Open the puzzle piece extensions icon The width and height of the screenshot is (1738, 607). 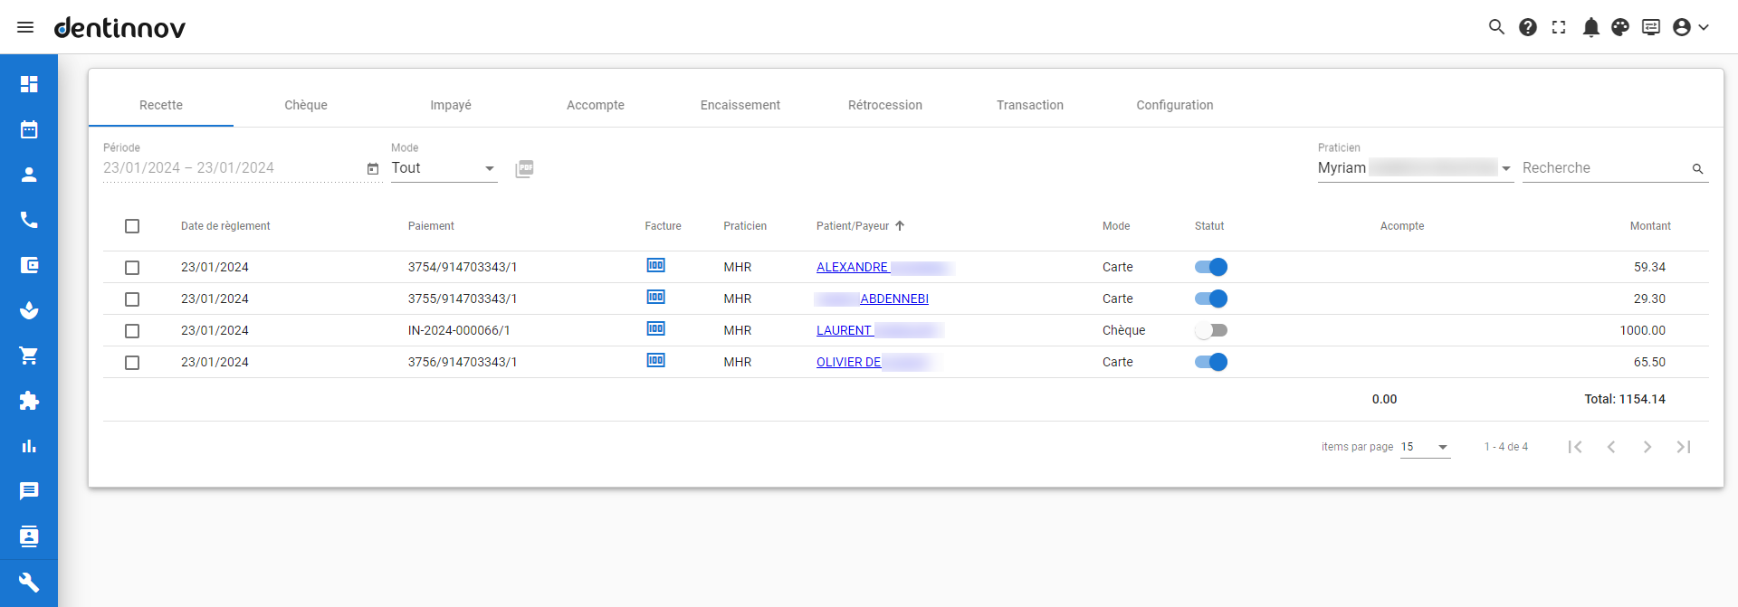(x=29, y=401)
